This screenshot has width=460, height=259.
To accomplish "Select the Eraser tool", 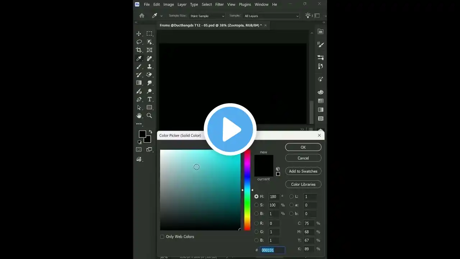I will click(149, 75).
